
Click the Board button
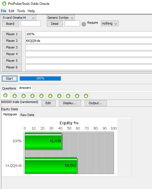click(x=10, y=24)
